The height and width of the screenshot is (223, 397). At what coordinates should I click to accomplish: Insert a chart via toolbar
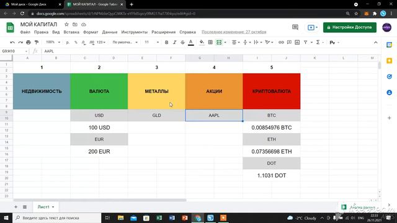click(x=297, y=43)
